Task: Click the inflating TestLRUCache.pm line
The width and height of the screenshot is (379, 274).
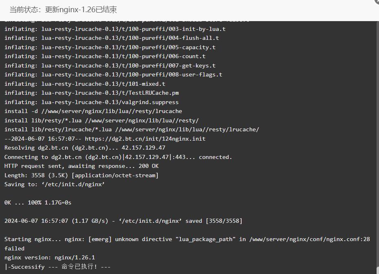Action: 91,93
